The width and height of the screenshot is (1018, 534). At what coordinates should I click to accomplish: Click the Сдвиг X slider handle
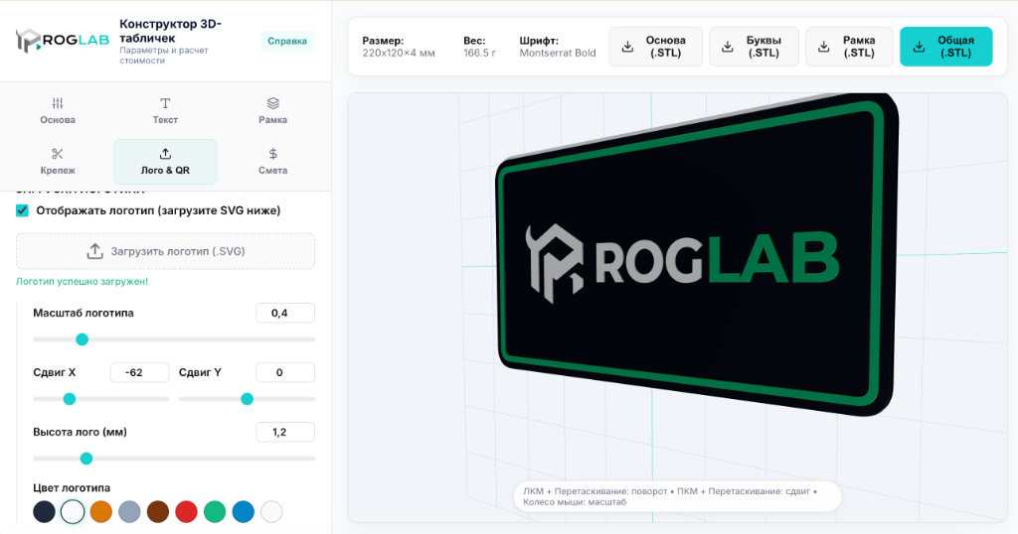click(x=70, y=399)
